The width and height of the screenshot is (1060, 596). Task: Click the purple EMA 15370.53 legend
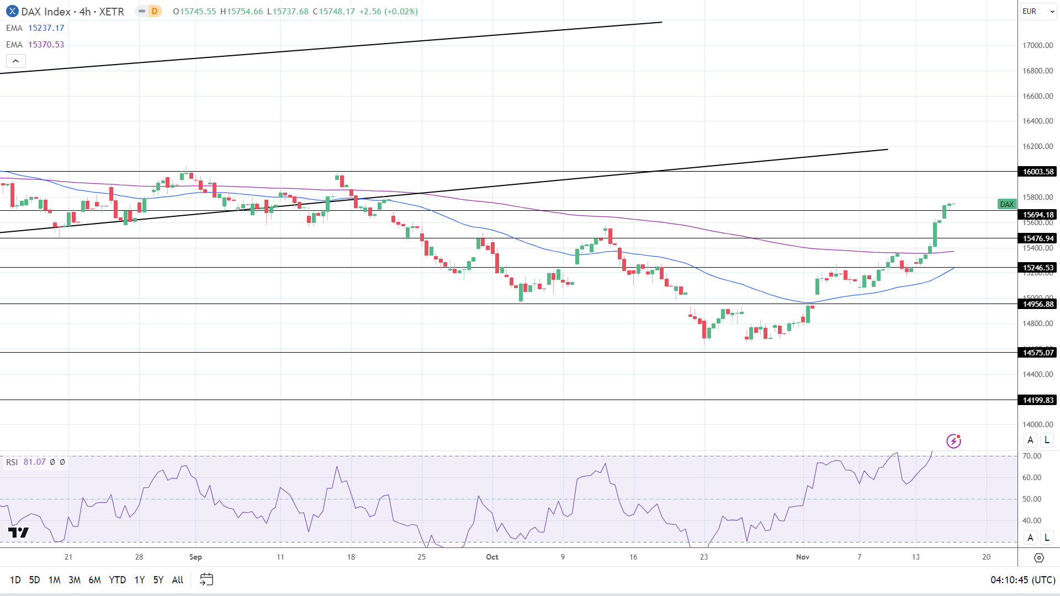tap(35, 44)
